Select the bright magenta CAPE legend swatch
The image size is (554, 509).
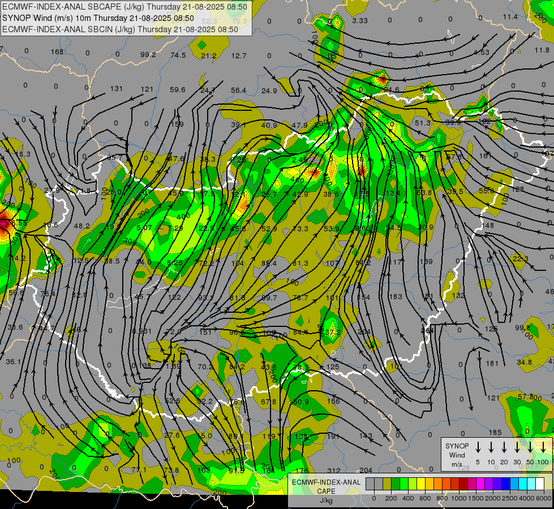click(480, 484)
